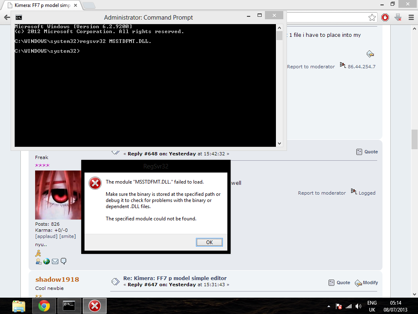The image size is (418, 314).
Task: Open network signal tray icon
Action: click(x=349, y=307)
